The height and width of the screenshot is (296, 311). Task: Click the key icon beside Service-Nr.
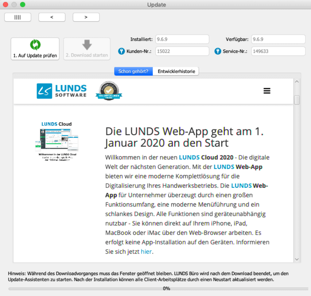click(x=218, y=51)
